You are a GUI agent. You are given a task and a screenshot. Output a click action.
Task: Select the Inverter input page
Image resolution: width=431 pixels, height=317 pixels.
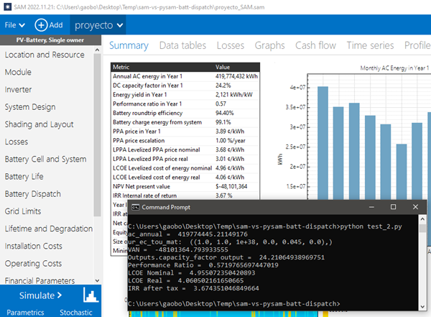19,90
